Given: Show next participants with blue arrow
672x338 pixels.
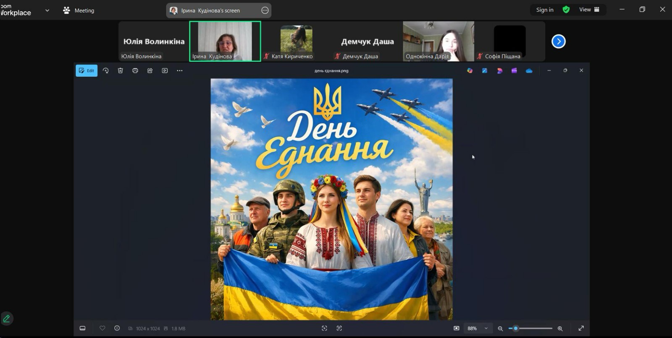Looking at the screenshot, I should click(558, 42).
